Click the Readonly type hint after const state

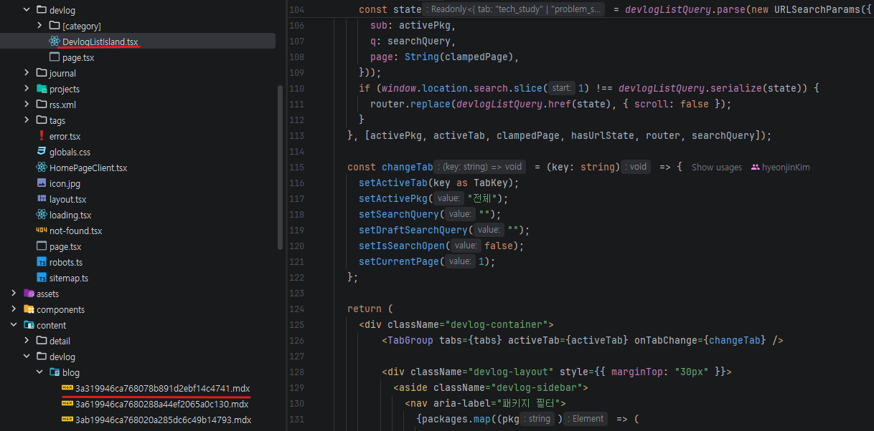(x=514, y=9)
